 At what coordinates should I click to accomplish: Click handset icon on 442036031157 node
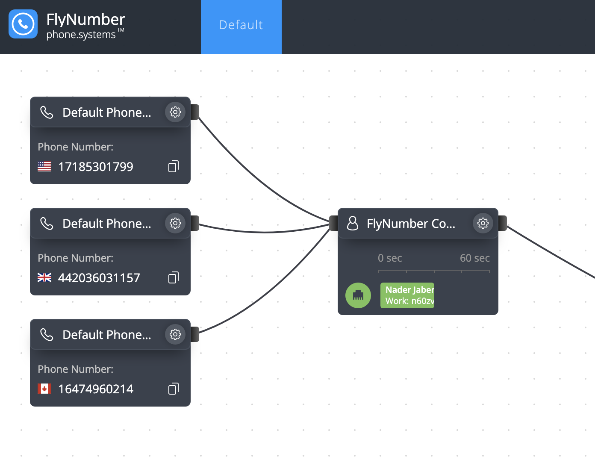[x=47, y=224]
